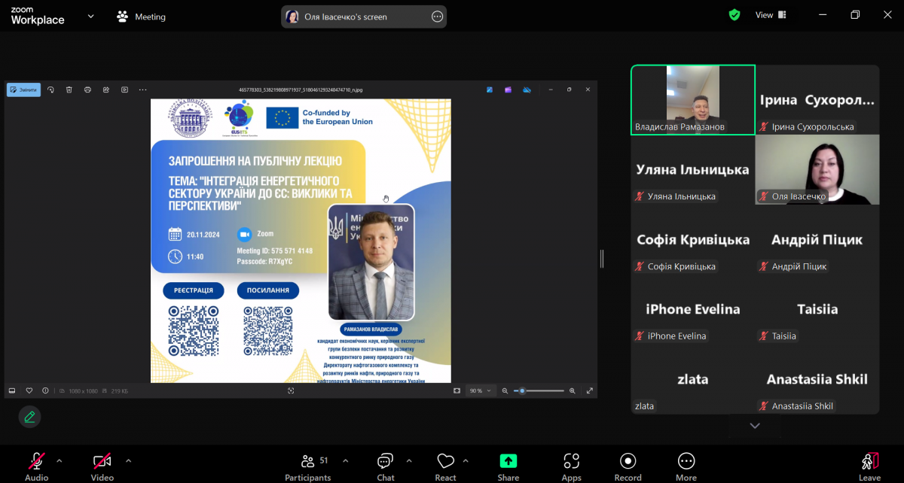Viewport: 904px width, 483px height.
Task: Click the green encryption shield icon
Action: click(x=734, y=15)
